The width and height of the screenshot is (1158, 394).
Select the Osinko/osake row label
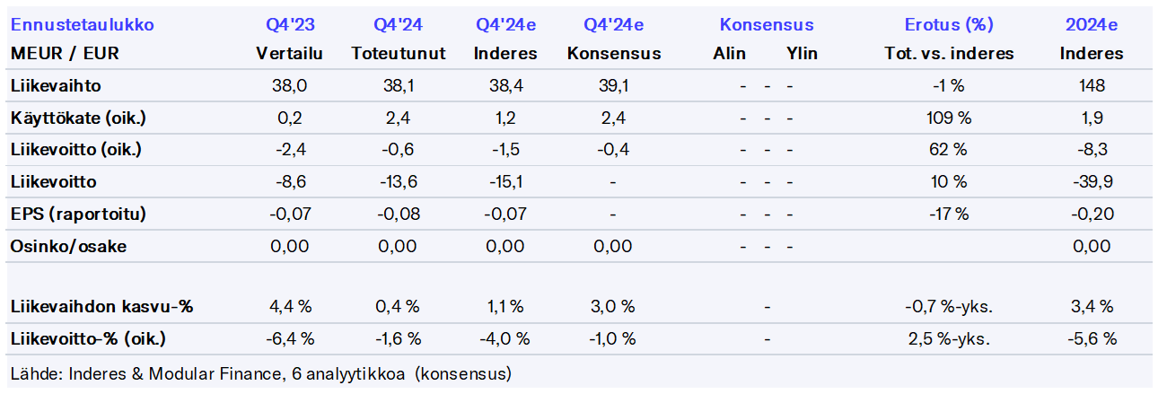coord(68,246)
